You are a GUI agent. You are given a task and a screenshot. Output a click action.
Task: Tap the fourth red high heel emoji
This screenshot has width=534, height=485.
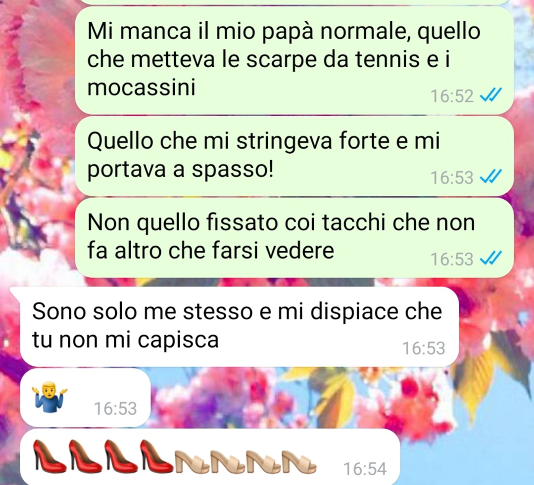(x=156, y=456)
